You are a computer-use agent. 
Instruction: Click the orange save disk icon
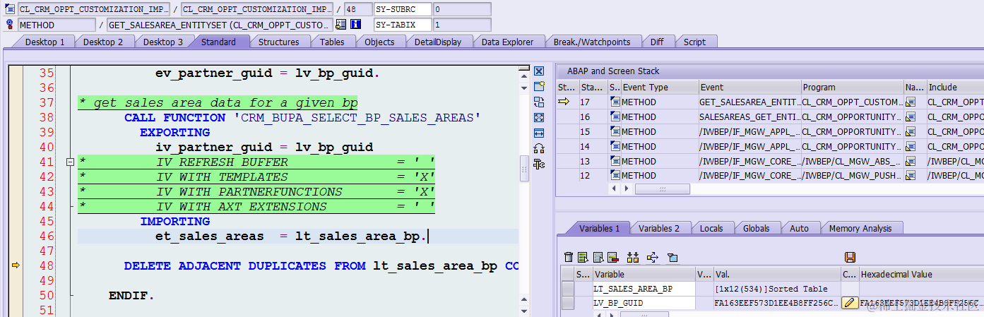pos(850,258)
